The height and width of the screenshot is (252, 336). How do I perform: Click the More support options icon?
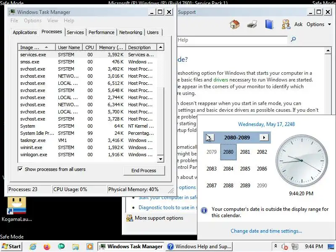tap(129, 218)
